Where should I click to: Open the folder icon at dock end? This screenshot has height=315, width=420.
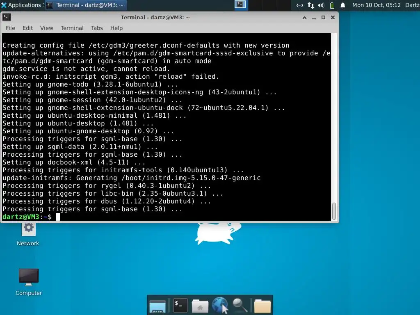coord(262,306)
